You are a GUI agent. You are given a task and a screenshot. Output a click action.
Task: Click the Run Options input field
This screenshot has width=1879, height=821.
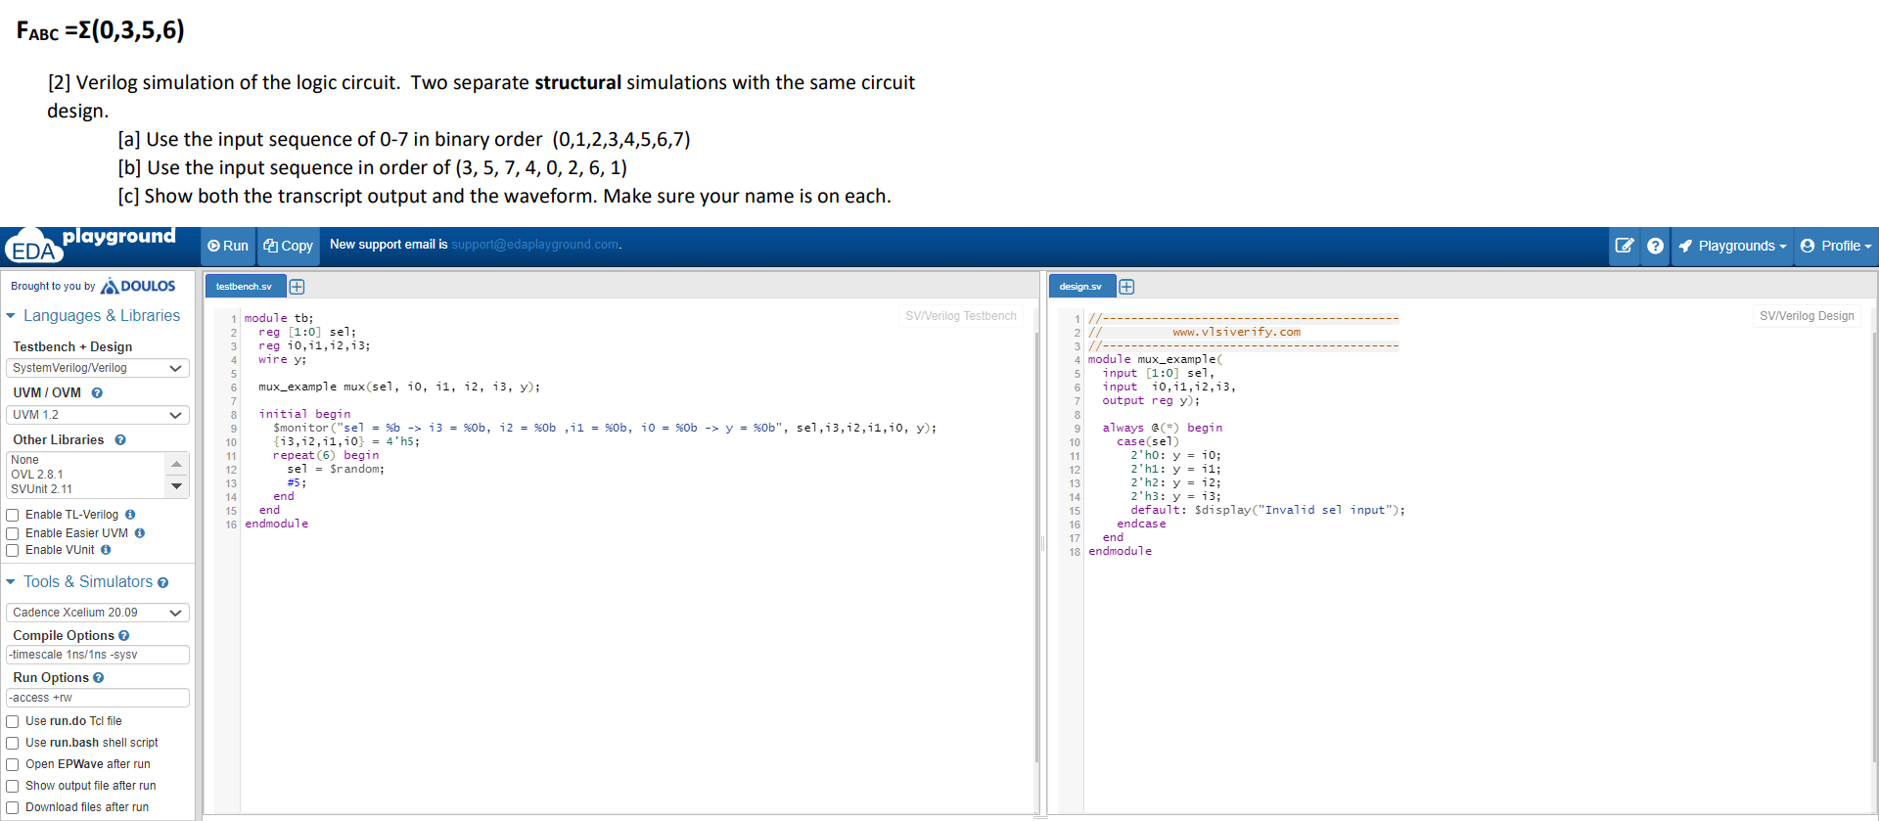point(97,698)
